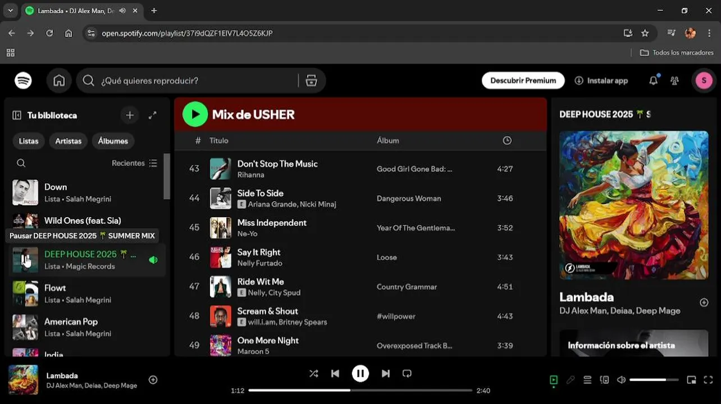This screenshot has width=721, height=404.
Task: Filter library by Listas
Action: pos(29,141)
